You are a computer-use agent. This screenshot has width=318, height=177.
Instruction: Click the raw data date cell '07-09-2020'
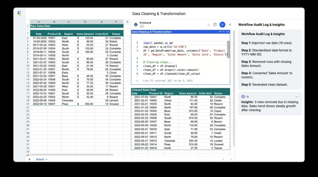click(40, 38)
